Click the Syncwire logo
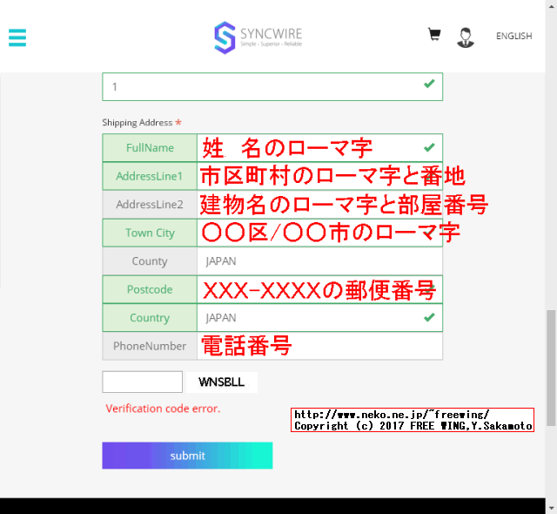The width and height of the screenshot is (557, 514). point(258,37)
